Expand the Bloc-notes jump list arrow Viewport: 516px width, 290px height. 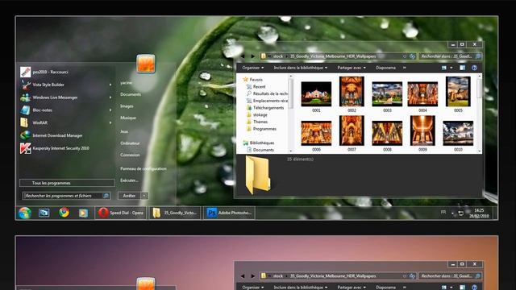[x=110, y=110]
